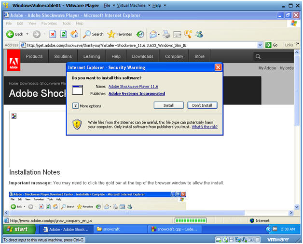
Task: Click the VMware sound device icon
Action: point(245,240)
